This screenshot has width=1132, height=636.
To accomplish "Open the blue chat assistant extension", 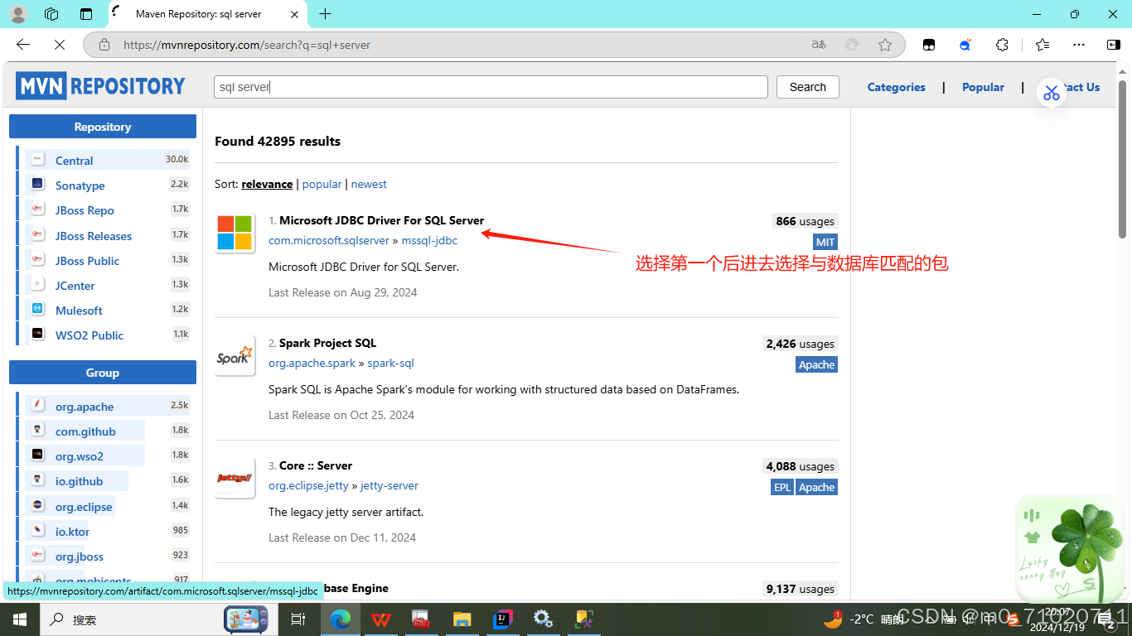I will click(x=965, y=45).
